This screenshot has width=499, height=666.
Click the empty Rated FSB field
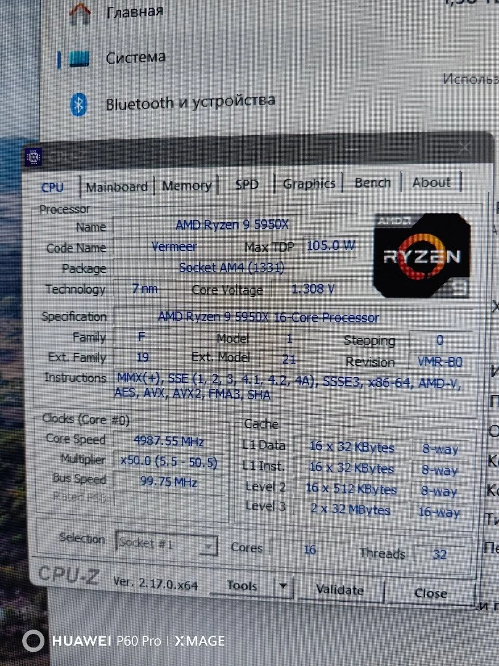(x=169, y=499)
